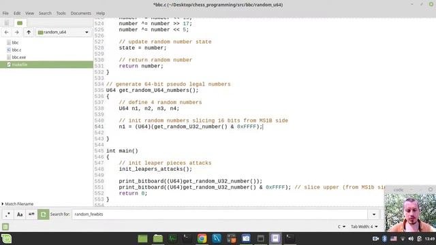Open the random_u64 folder dropdown
Screen dimensions: 436x245
click(x=63, y=32)
